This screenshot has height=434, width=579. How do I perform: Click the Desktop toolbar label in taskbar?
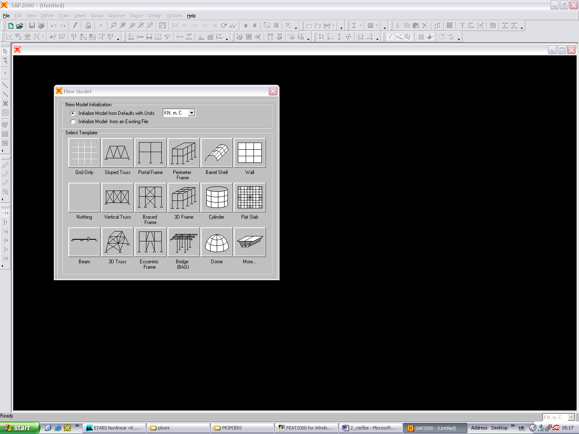coord(499,428)
